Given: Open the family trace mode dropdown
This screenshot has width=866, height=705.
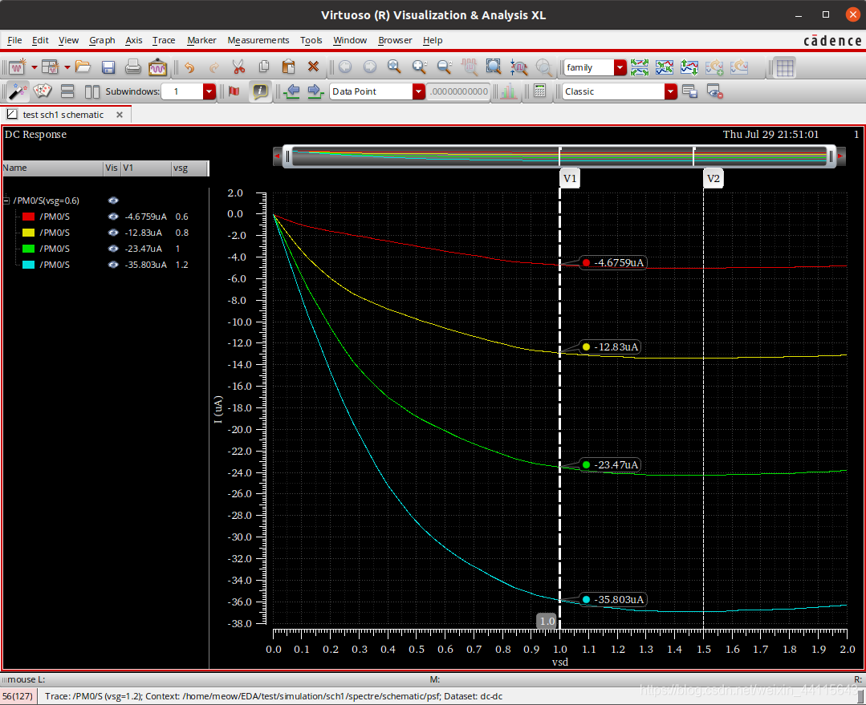Looking at the screenshot, I should tap(620, 67).
